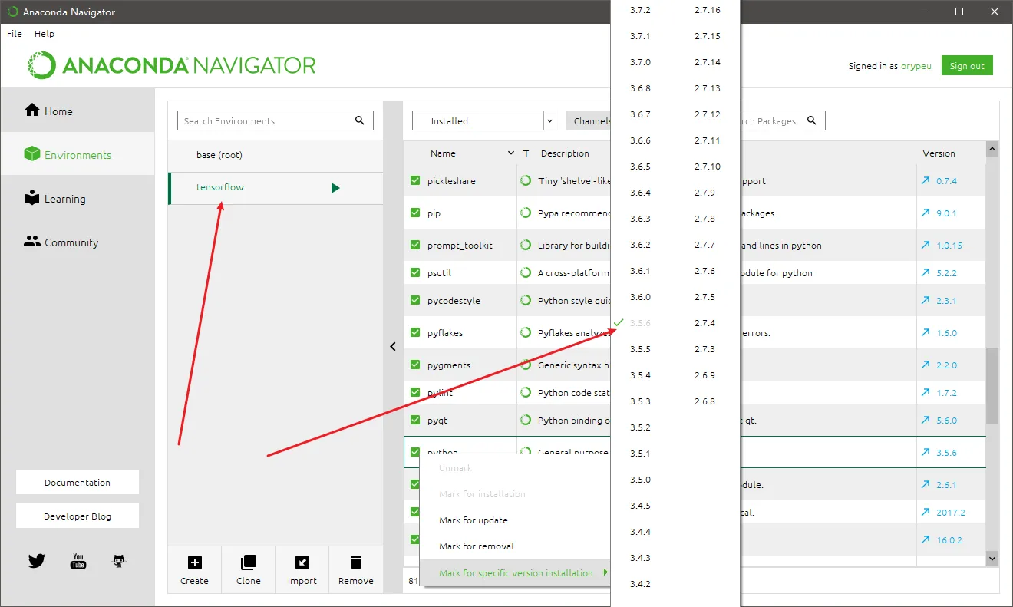The width and height of the screenshot is (1013, 607).
Task: Pick version 3.6.0 from the submenu
Action: (x=640, y=297)
